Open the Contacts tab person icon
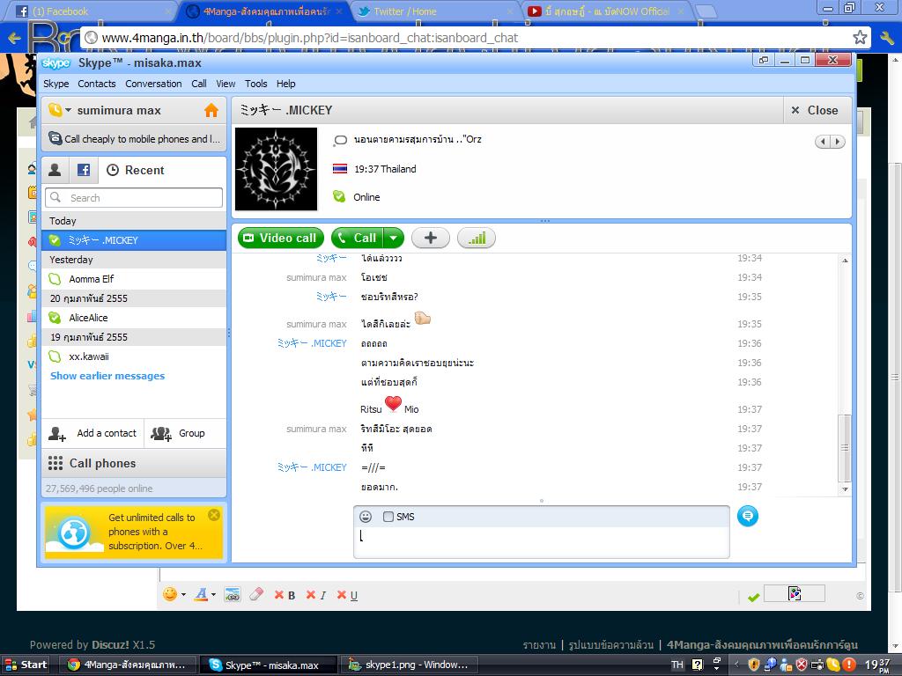This screenshot has height=676, width=902. (55, 170)
